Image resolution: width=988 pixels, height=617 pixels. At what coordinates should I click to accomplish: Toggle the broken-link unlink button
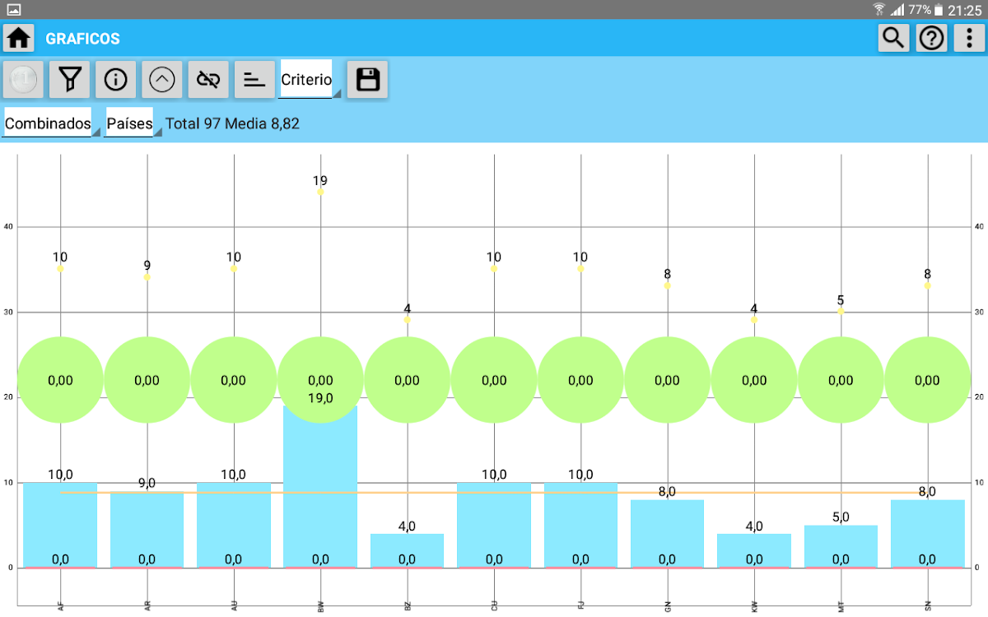click(x=208, y=80)
